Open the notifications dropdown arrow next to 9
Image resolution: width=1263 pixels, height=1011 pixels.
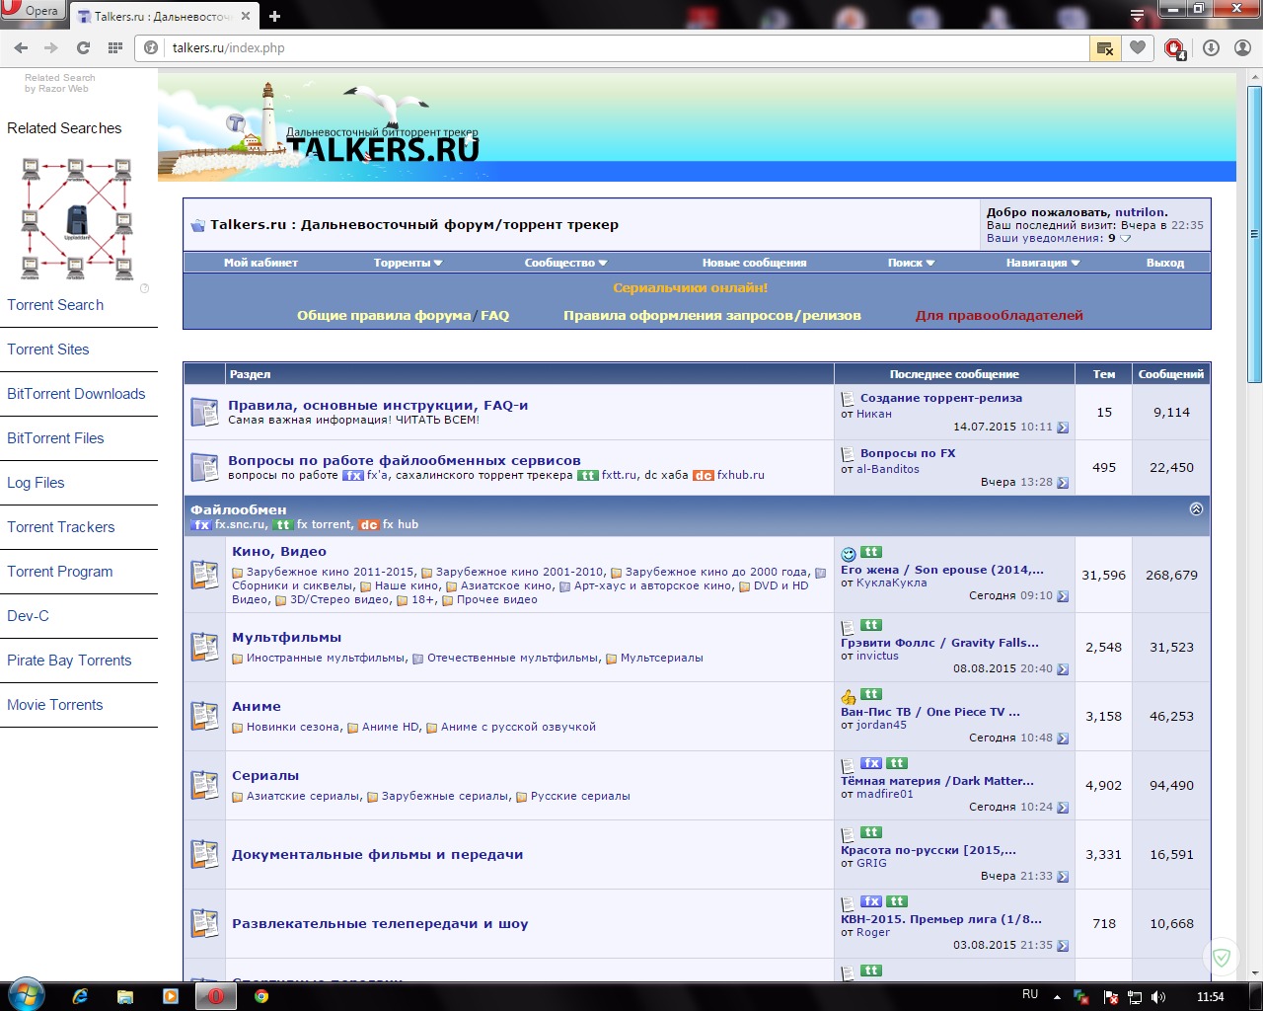tap(1126, 238)
